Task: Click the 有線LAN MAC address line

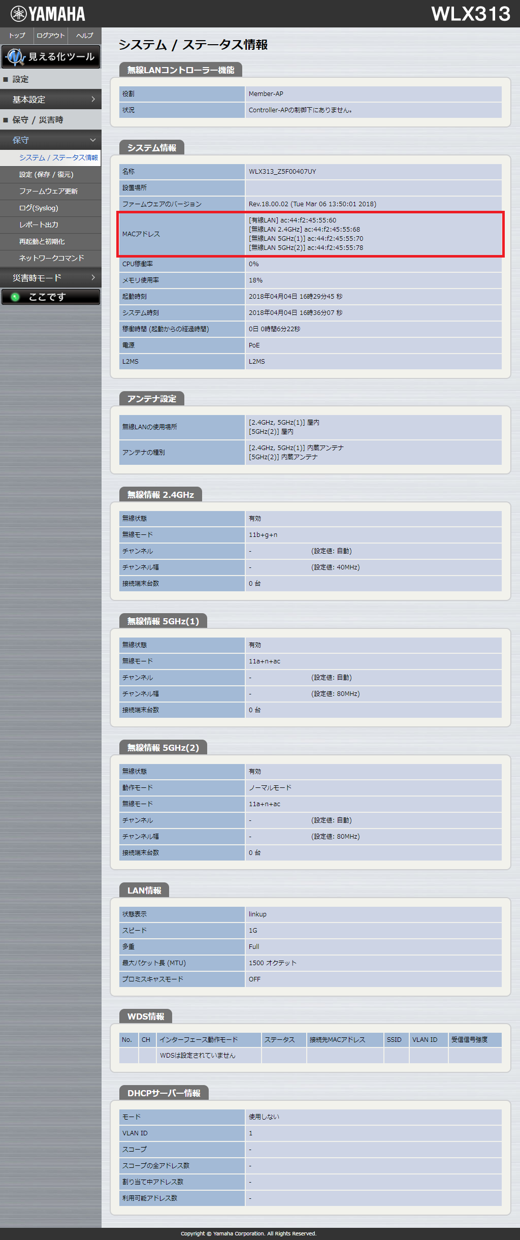Action: click(292, 220)
